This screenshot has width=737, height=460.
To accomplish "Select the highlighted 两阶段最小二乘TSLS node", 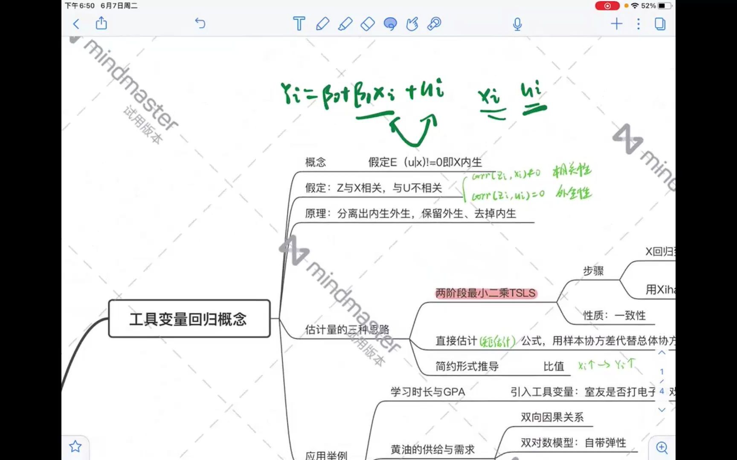I will (x=485, y=293).
